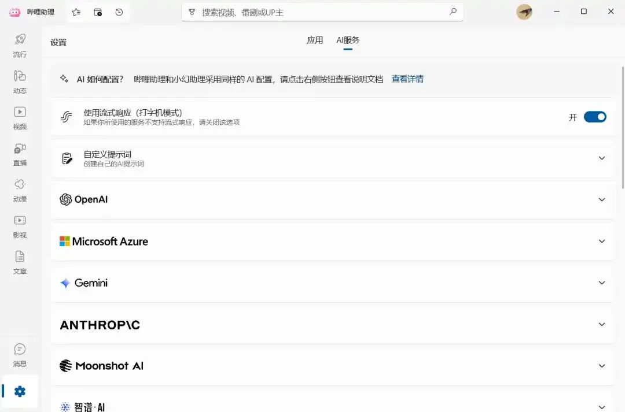Click the OpenAI logo
This screenshot has height=412, width=625.
[84, 199]
